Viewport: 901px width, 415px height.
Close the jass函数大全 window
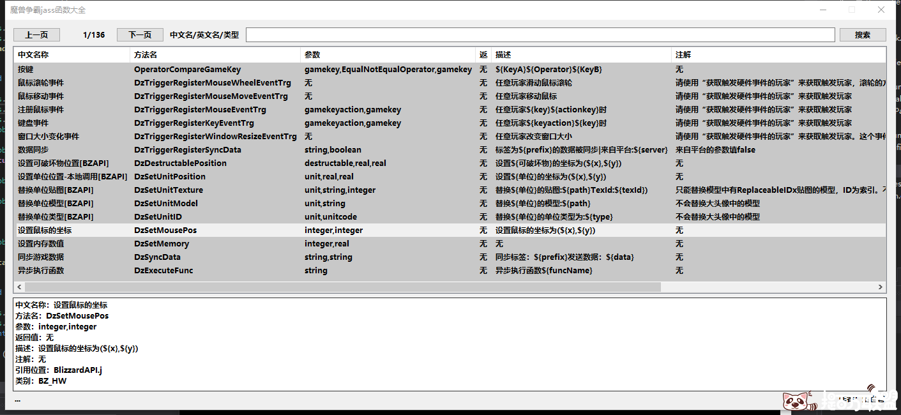click(x=881, y=10)
